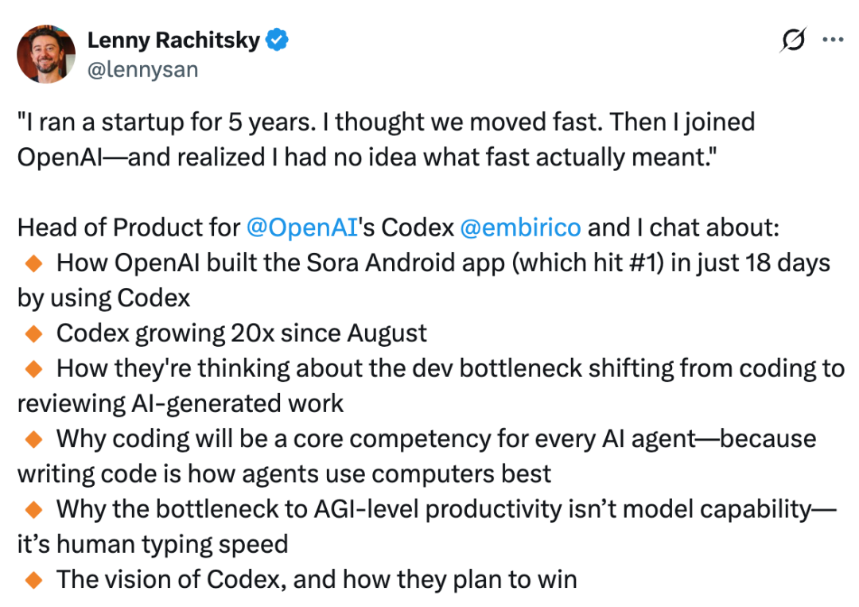859x607 pixels.
Task: Click the quote text starting "I ran a startup"
Action: pos(387,139)
